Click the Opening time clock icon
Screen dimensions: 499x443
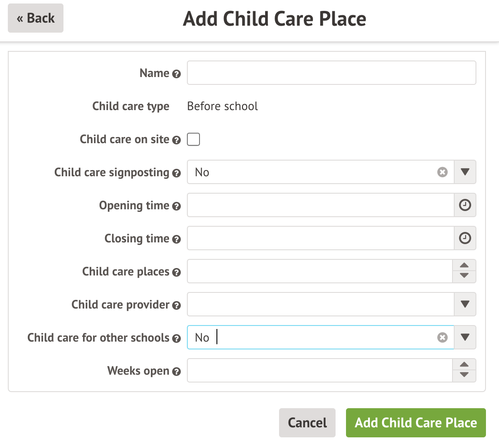[x=465, y=205]
